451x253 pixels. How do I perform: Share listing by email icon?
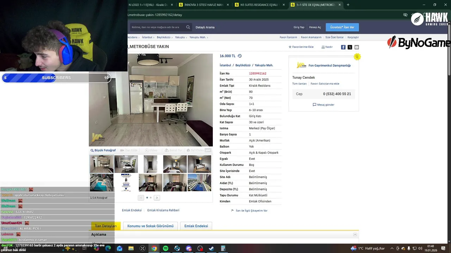pyautogui.click(x=357, y=47)
